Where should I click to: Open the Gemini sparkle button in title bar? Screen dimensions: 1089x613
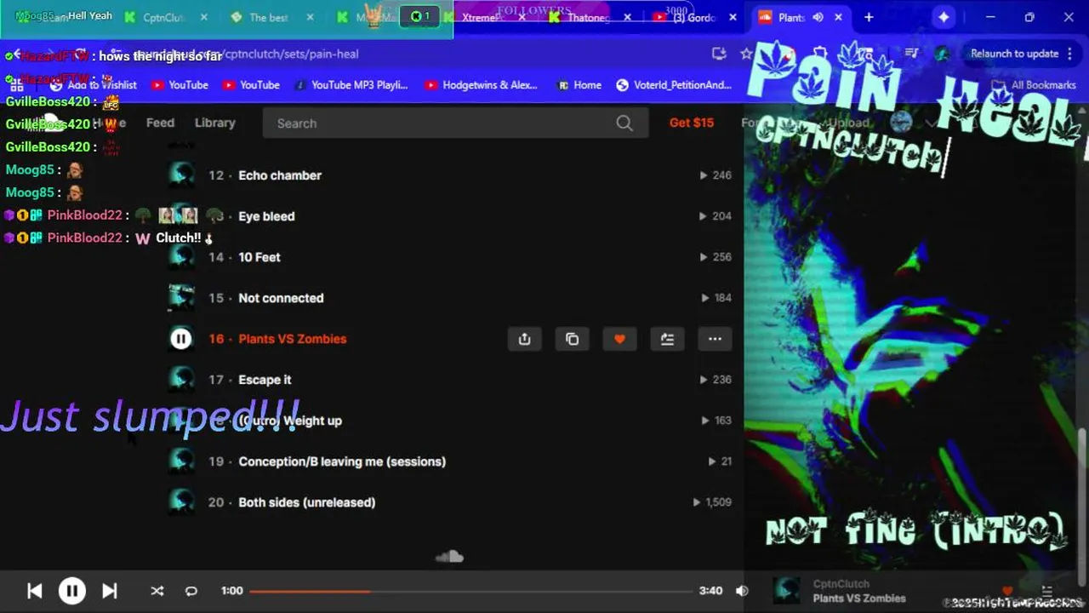(944, 17)
